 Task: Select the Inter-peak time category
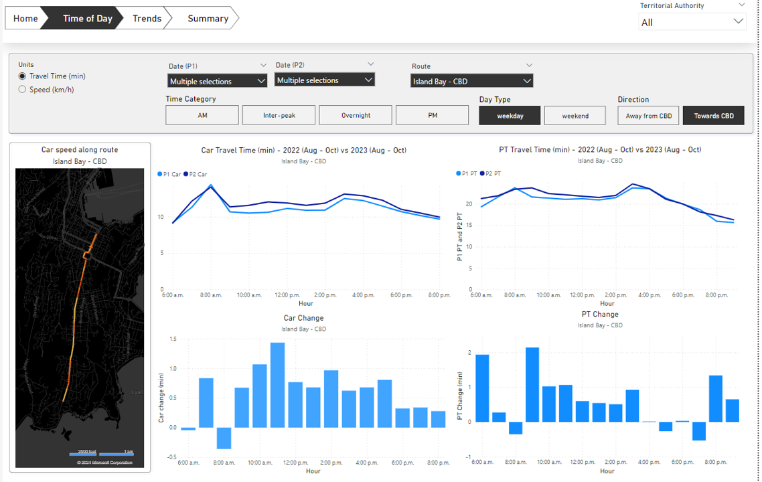pos(279,115)
